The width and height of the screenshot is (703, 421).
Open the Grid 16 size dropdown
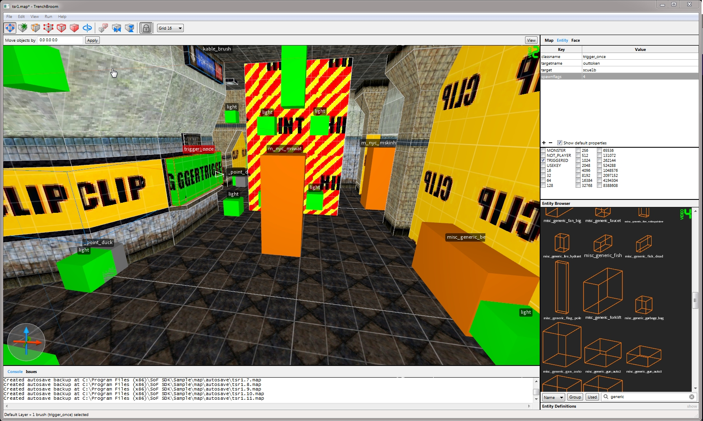[170, 28]
